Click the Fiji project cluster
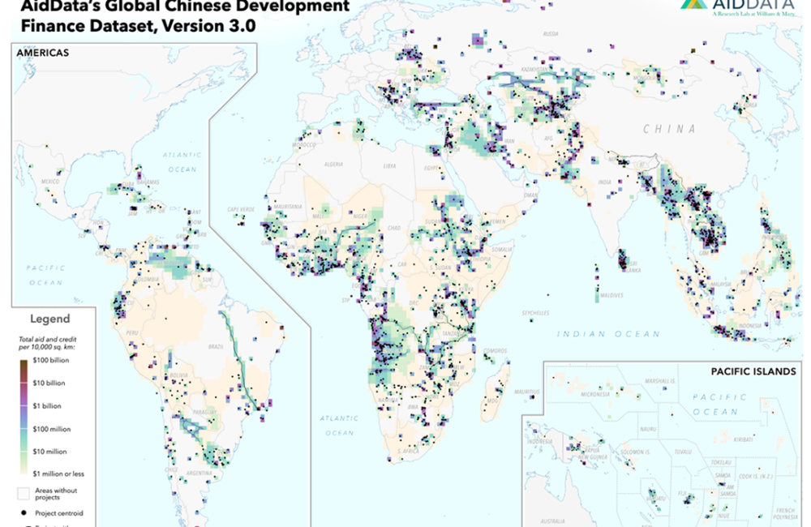 coord(688,499)
